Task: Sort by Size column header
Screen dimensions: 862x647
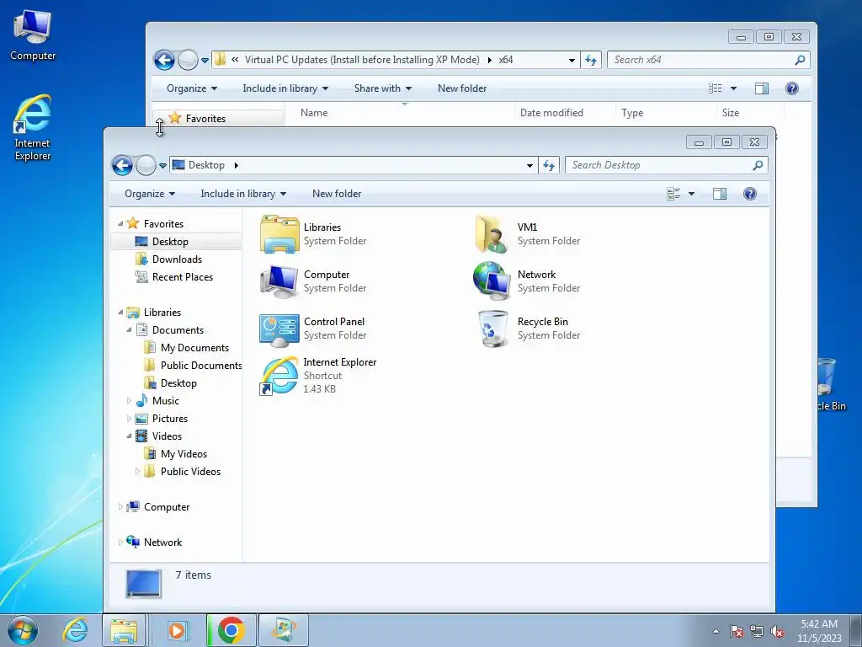Action: [750, 113]
